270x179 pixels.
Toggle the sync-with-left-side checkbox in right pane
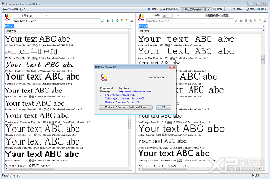[x=206, y=15]
